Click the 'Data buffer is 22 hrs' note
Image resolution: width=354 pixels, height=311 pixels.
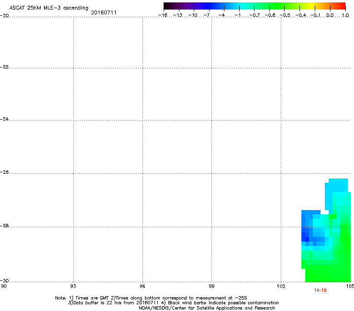173,303
